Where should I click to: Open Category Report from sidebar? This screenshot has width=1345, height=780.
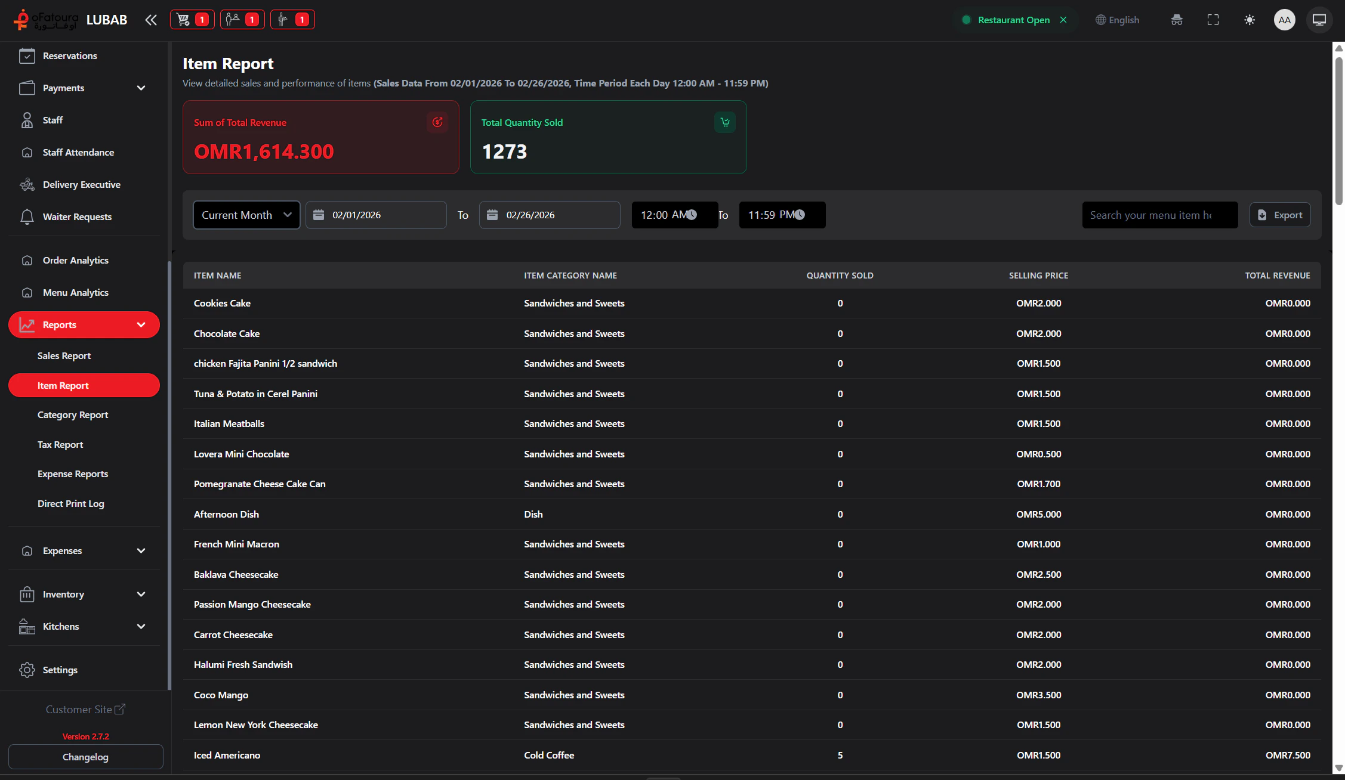tap(73, 414)
